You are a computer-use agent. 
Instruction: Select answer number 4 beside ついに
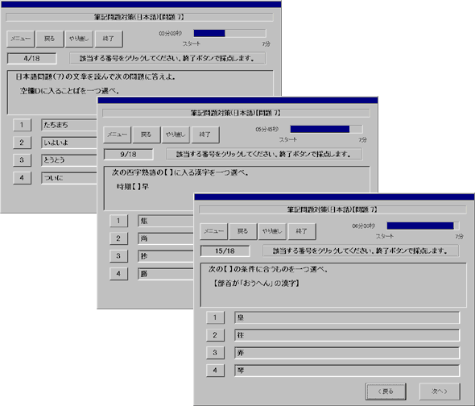point(22,178)
